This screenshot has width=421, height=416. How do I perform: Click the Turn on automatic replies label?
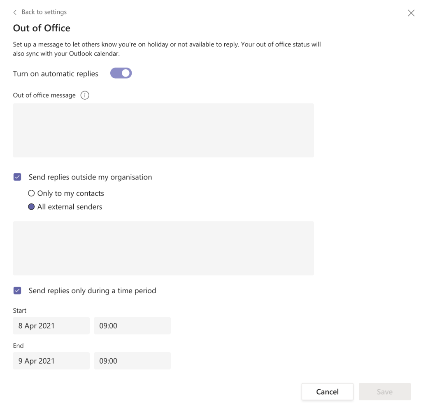tap(56, 74)
